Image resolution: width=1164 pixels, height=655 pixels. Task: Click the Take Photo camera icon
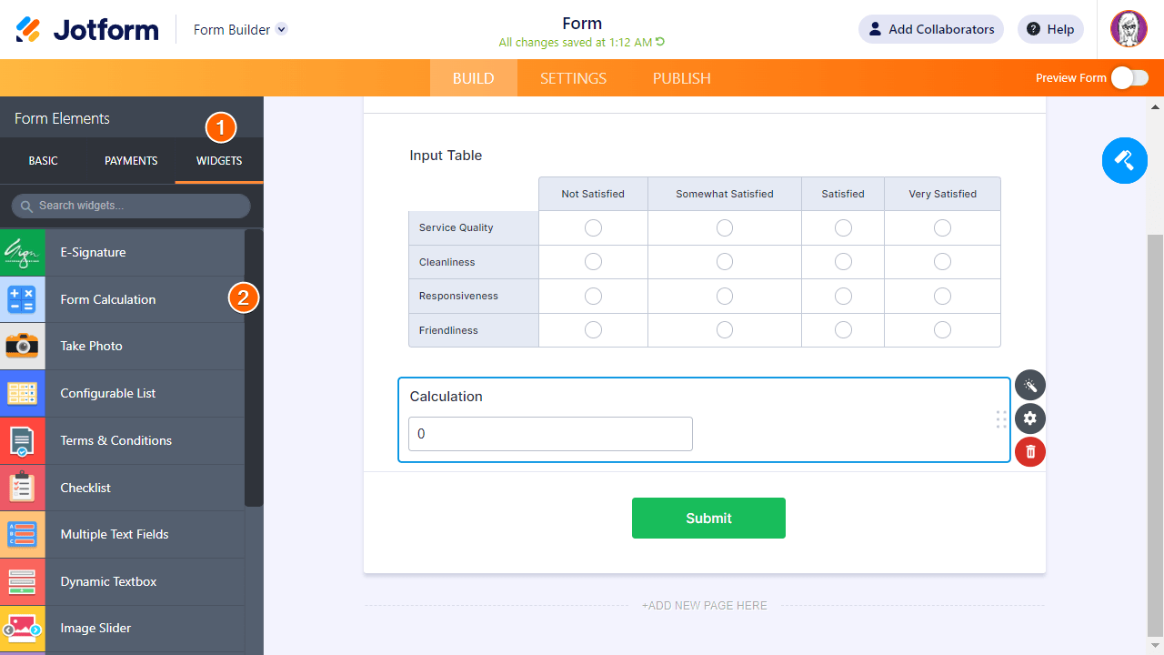[x=22, y=346]
